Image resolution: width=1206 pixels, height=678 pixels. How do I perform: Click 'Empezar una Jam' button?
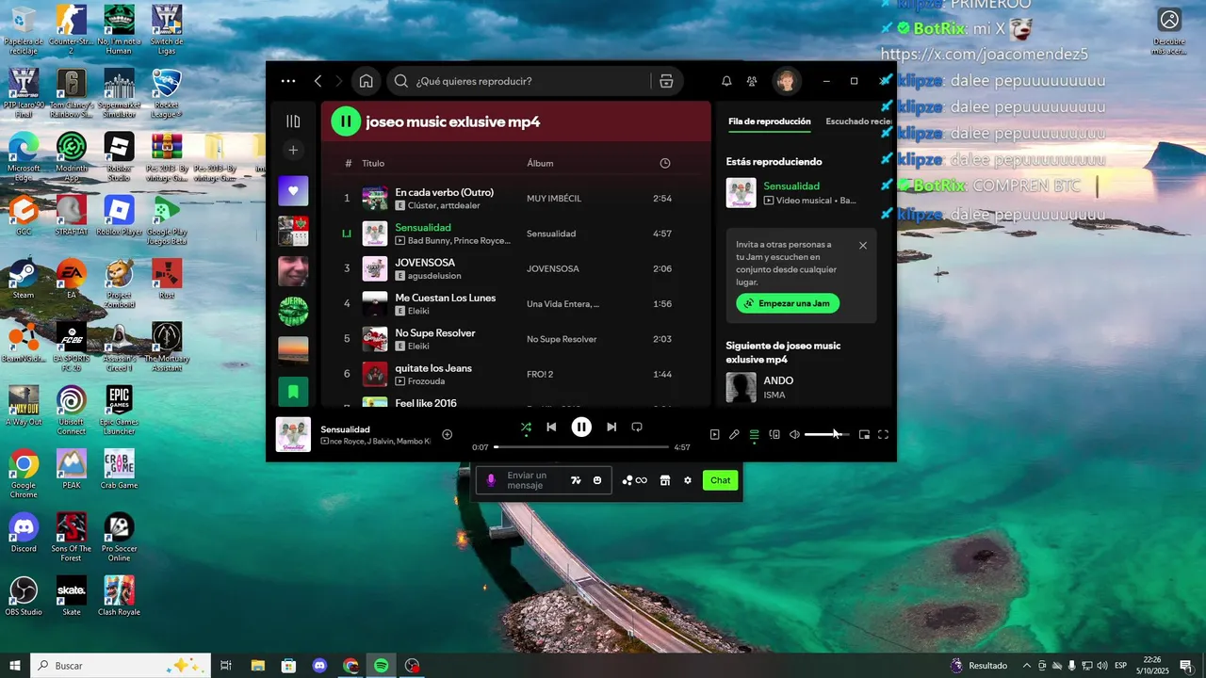(x=788, y=303)
